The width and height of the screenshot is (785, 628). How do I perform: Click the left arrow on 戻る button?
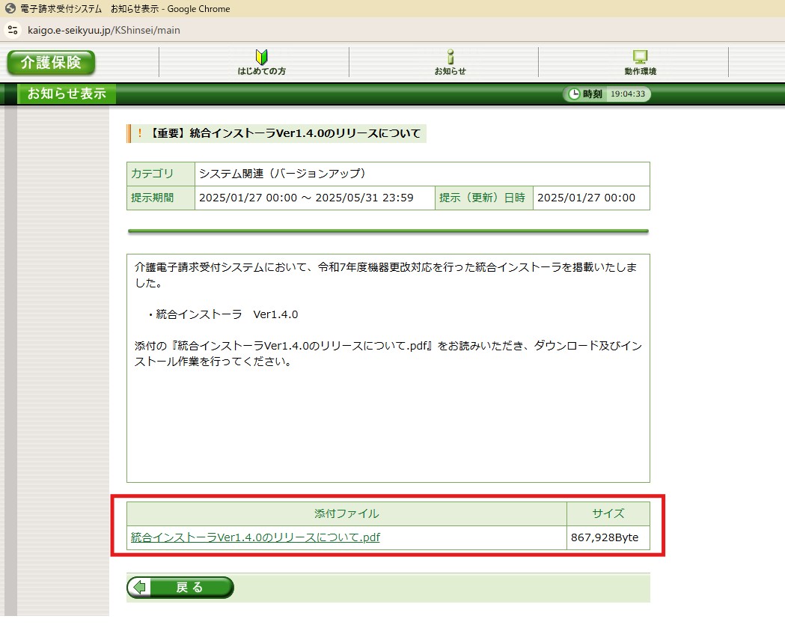click(138, 588)
